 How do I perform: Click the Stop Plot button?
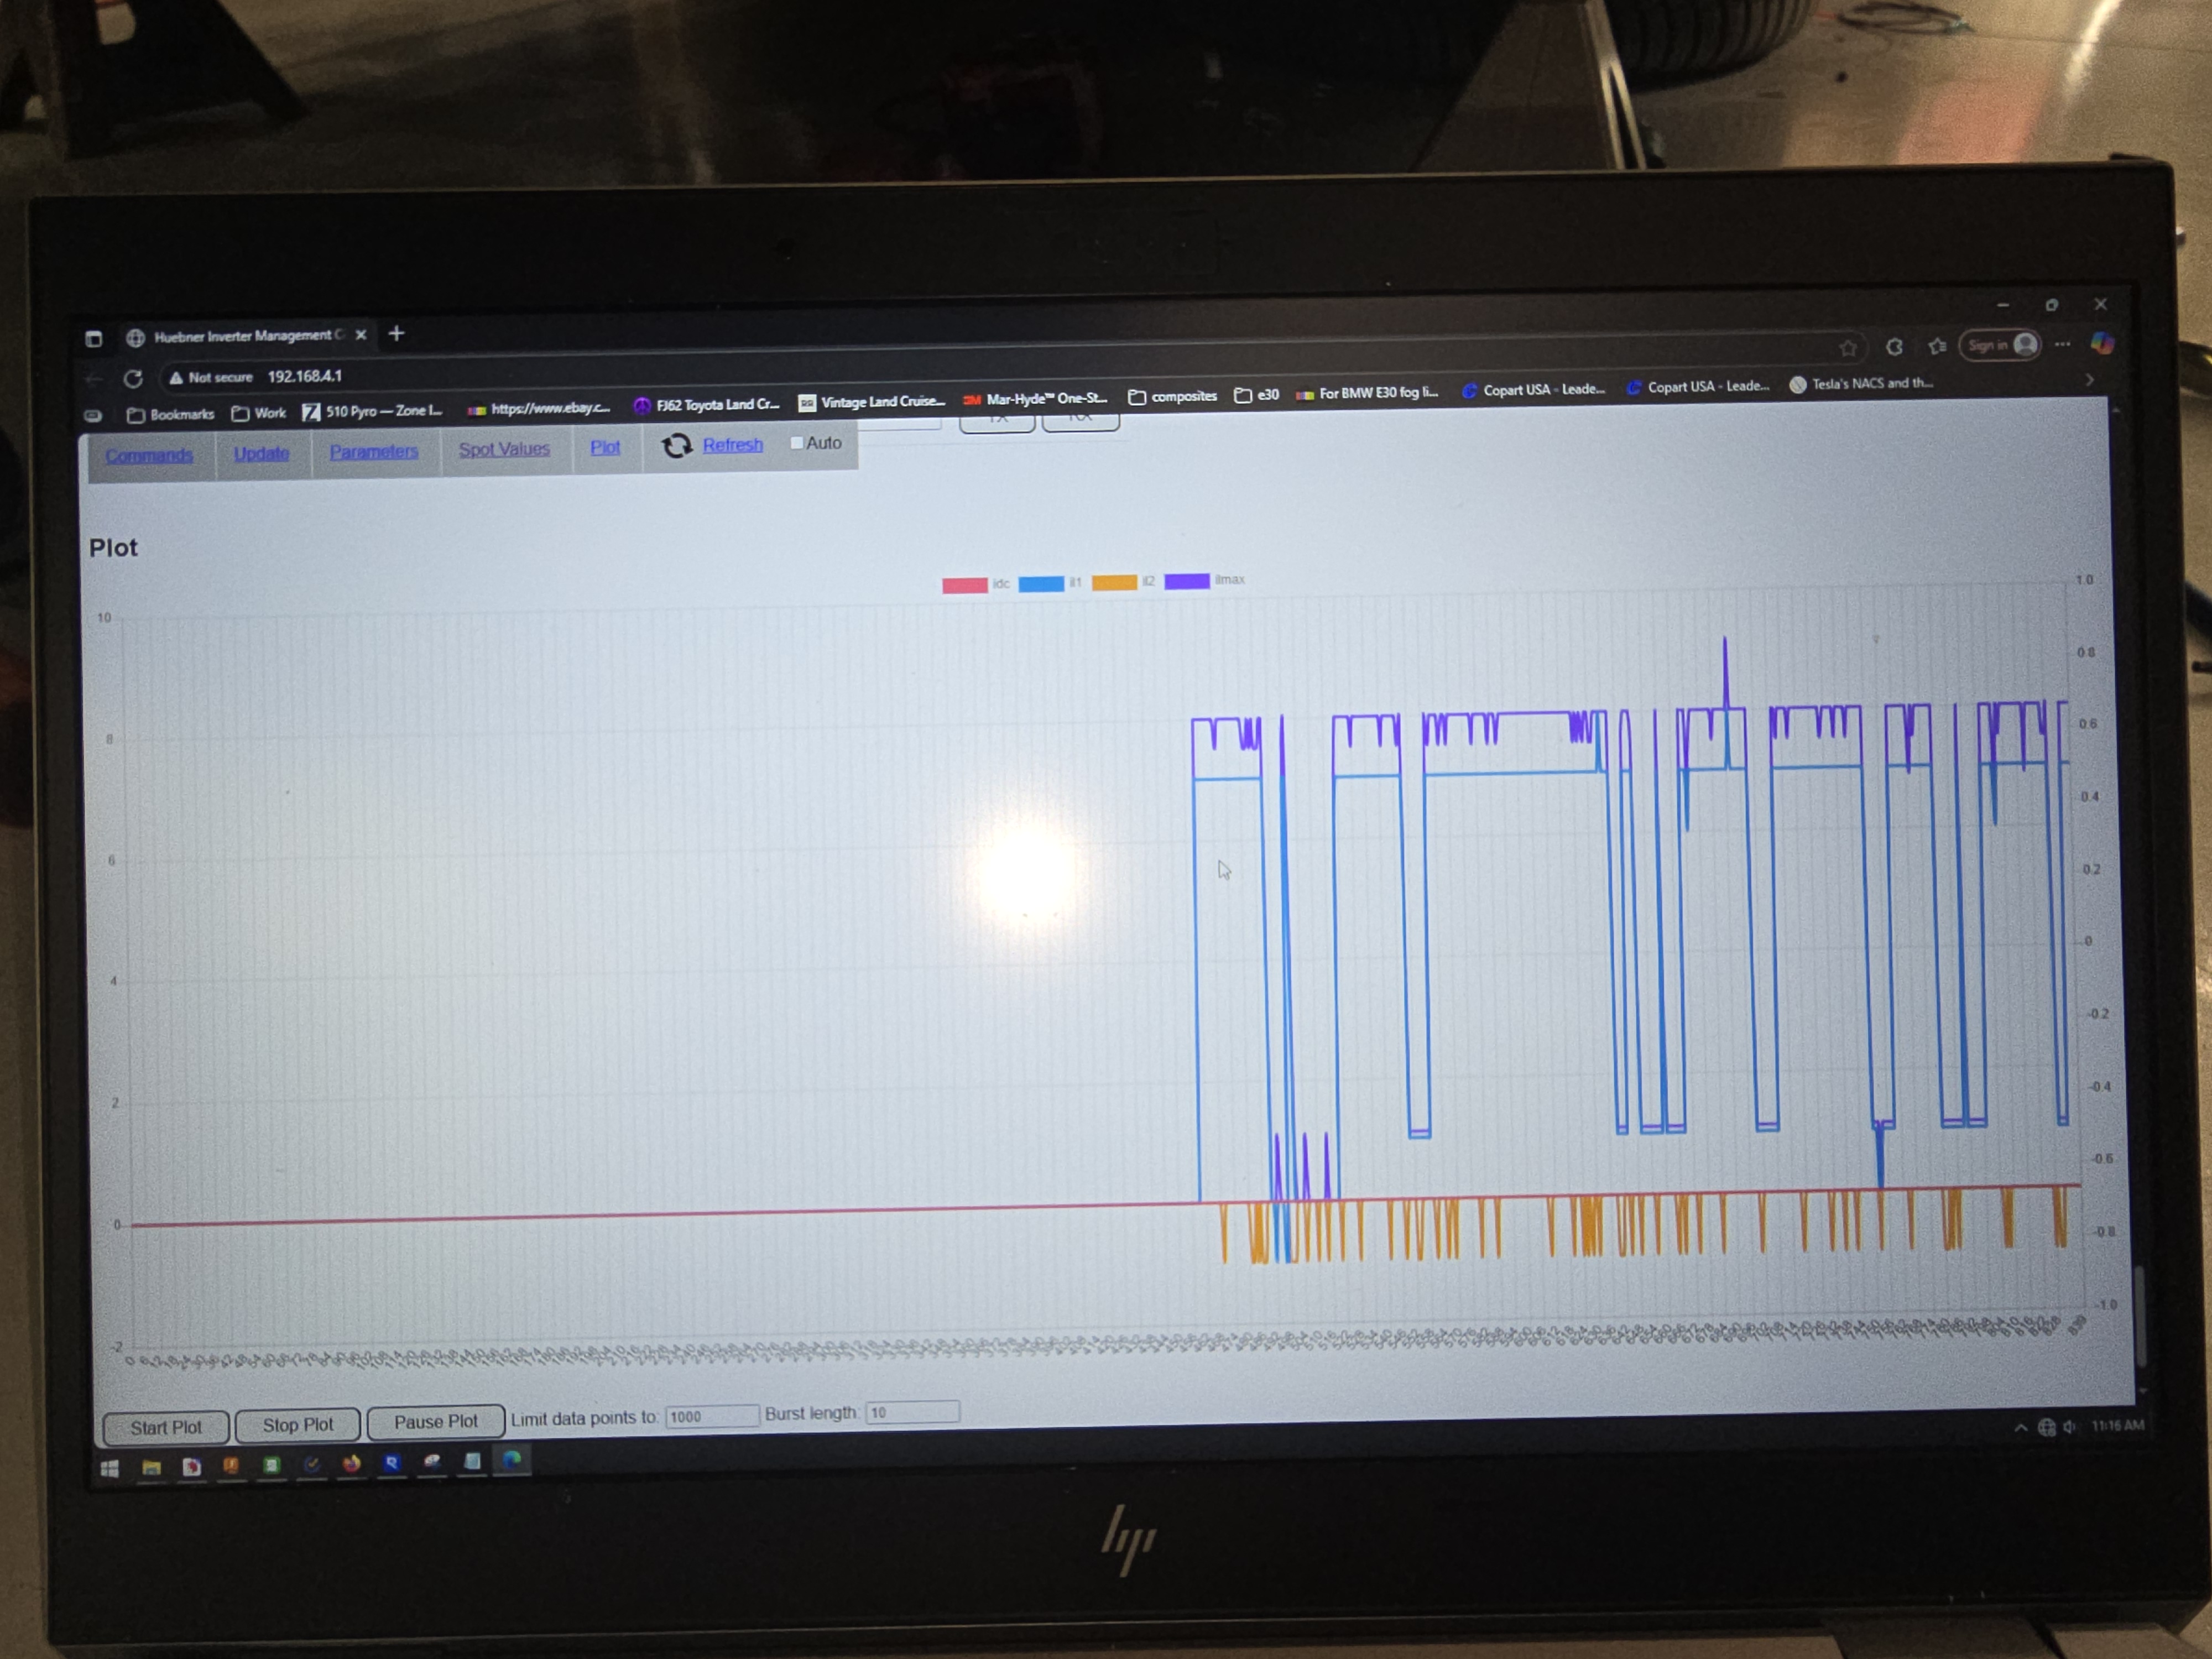coord(297,1425)
